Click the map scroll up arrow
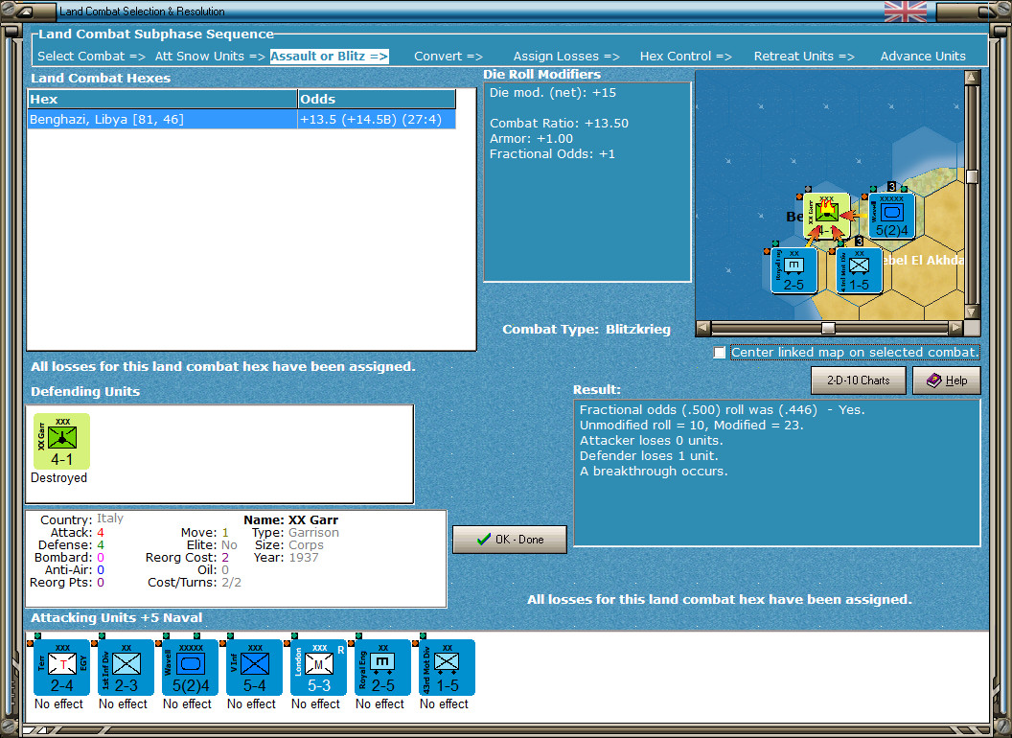 pyautogui.click(x=972, y=78)
